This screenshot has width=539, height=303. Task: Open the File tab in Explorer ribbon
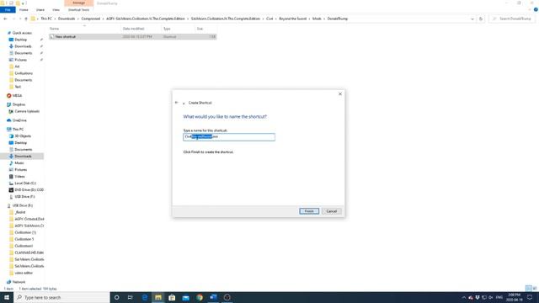point(8,10)
